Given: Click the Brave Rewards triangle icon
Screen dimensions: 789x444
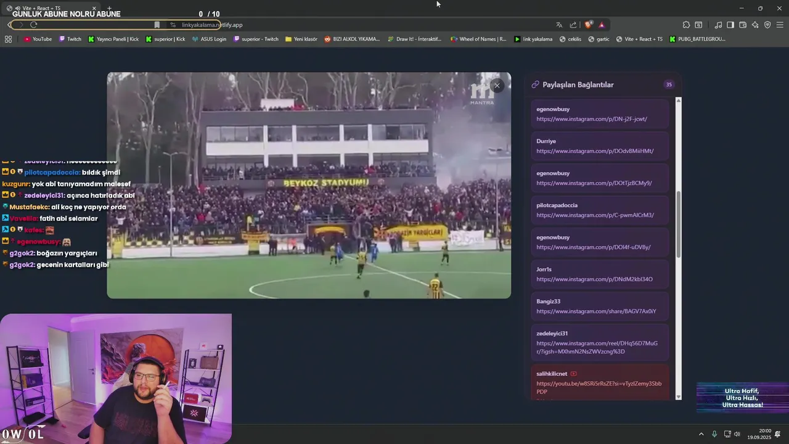Looking at the screenshot, I should pyautogui.click(x=602, y=25).
